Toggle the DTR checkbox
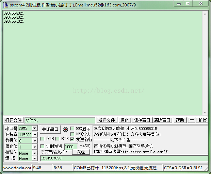Image resolution: width=211 pixels, height=174 pixels. (43, 139)
